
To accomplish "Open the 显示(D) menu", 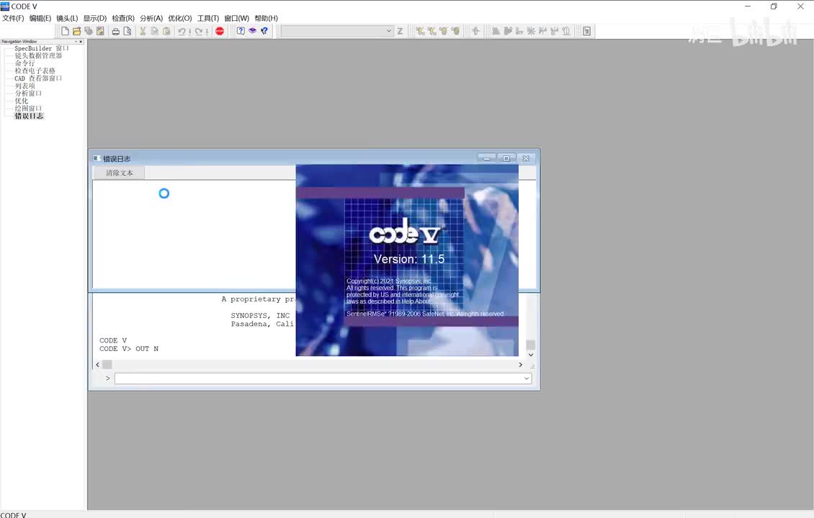I will pos(95,18).
